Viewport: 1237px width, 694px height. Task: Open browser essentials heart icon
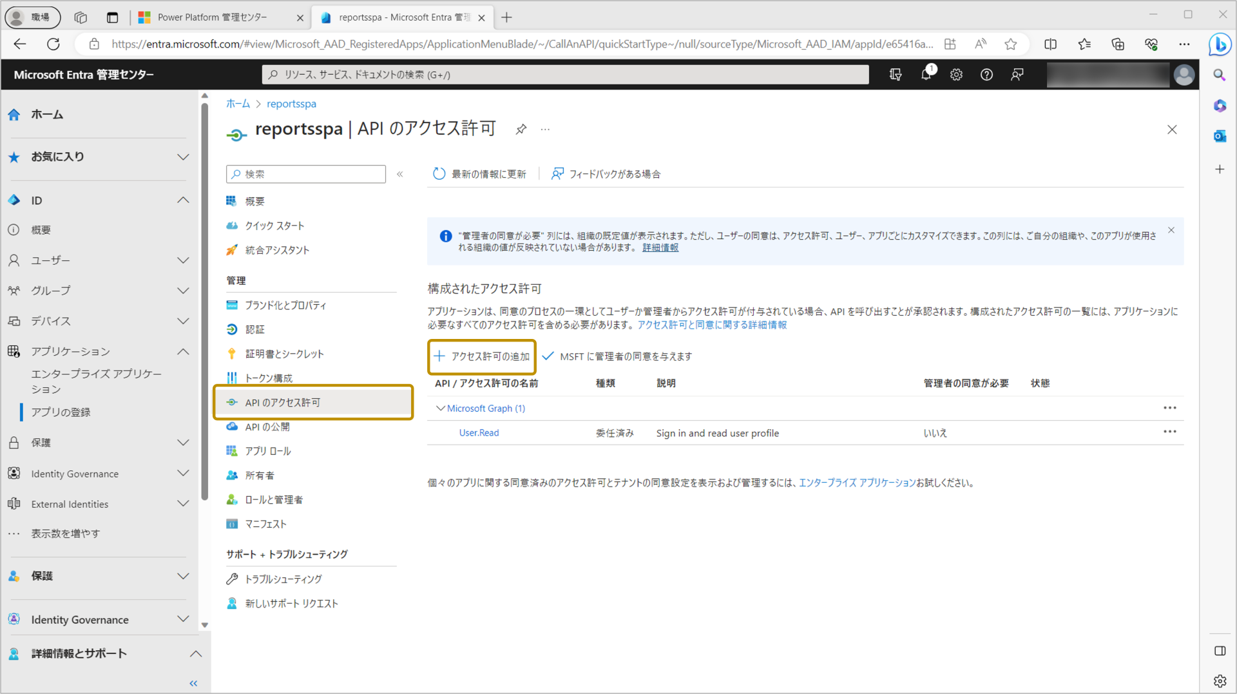tap(1151, 44)
